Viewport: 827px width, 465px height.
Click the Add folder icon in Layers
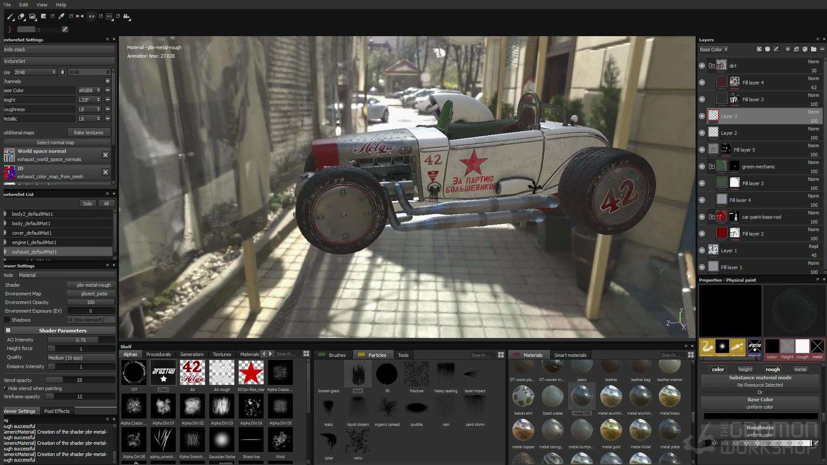click(x=814, y=49)
